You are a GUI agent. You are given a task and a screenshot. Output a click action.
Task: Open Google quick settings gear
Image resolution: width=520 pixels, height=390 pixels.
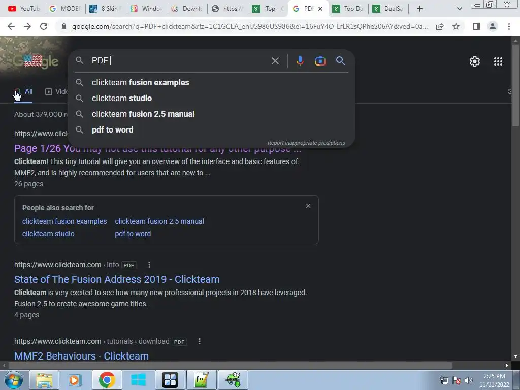pyautogui.click(x=475, y=61)
